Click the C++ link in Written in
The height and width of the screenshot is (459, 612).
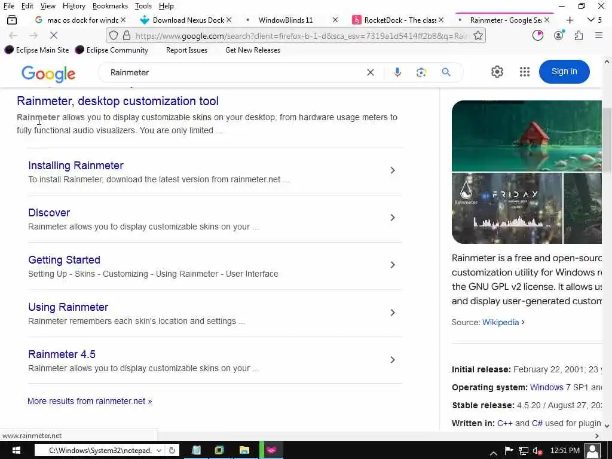point(504,424)
